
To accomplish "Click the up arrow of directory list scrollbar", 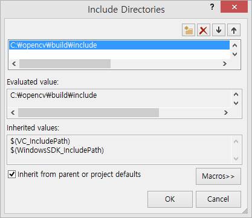I will (x=234, y=45).
